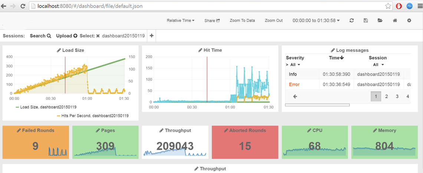423x173 pixels.
Task: Click the red time marker in Hit Time chart
Action: click(207, 79)
